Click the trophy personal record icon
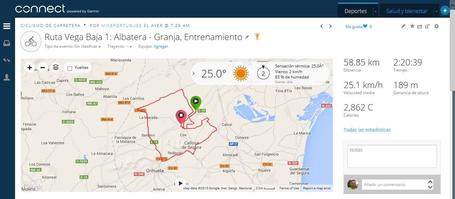 click(257, 36)
